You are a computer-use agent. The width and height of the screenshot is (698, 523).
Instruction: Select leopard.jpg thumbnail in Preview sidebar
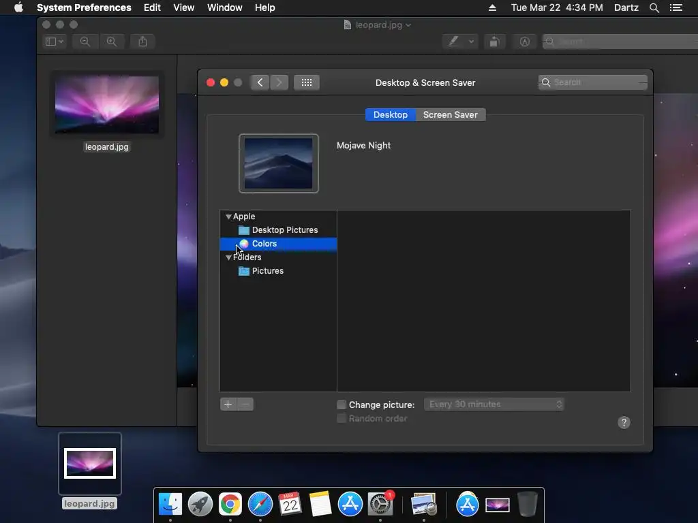[x=107, y=105]
